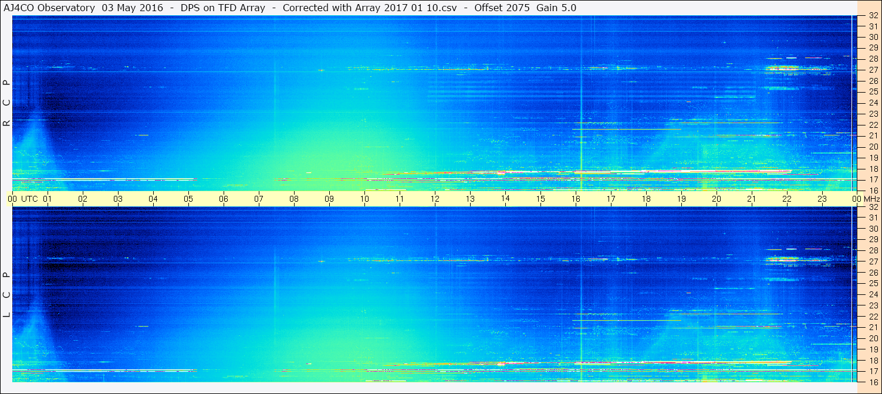Select the 22 MHz tick of RCP panel
This screenshot has height=394, width=882.
(873, 125)
